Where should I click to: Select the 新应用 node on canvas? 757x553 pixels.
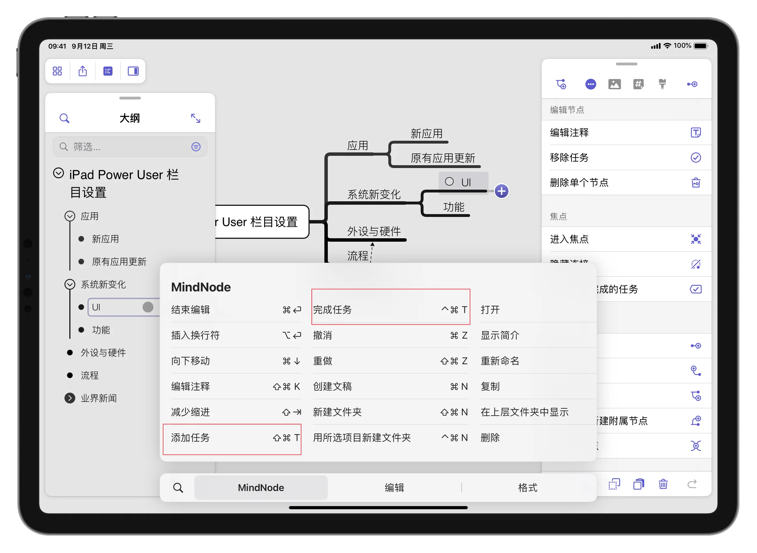pos(426,134)
